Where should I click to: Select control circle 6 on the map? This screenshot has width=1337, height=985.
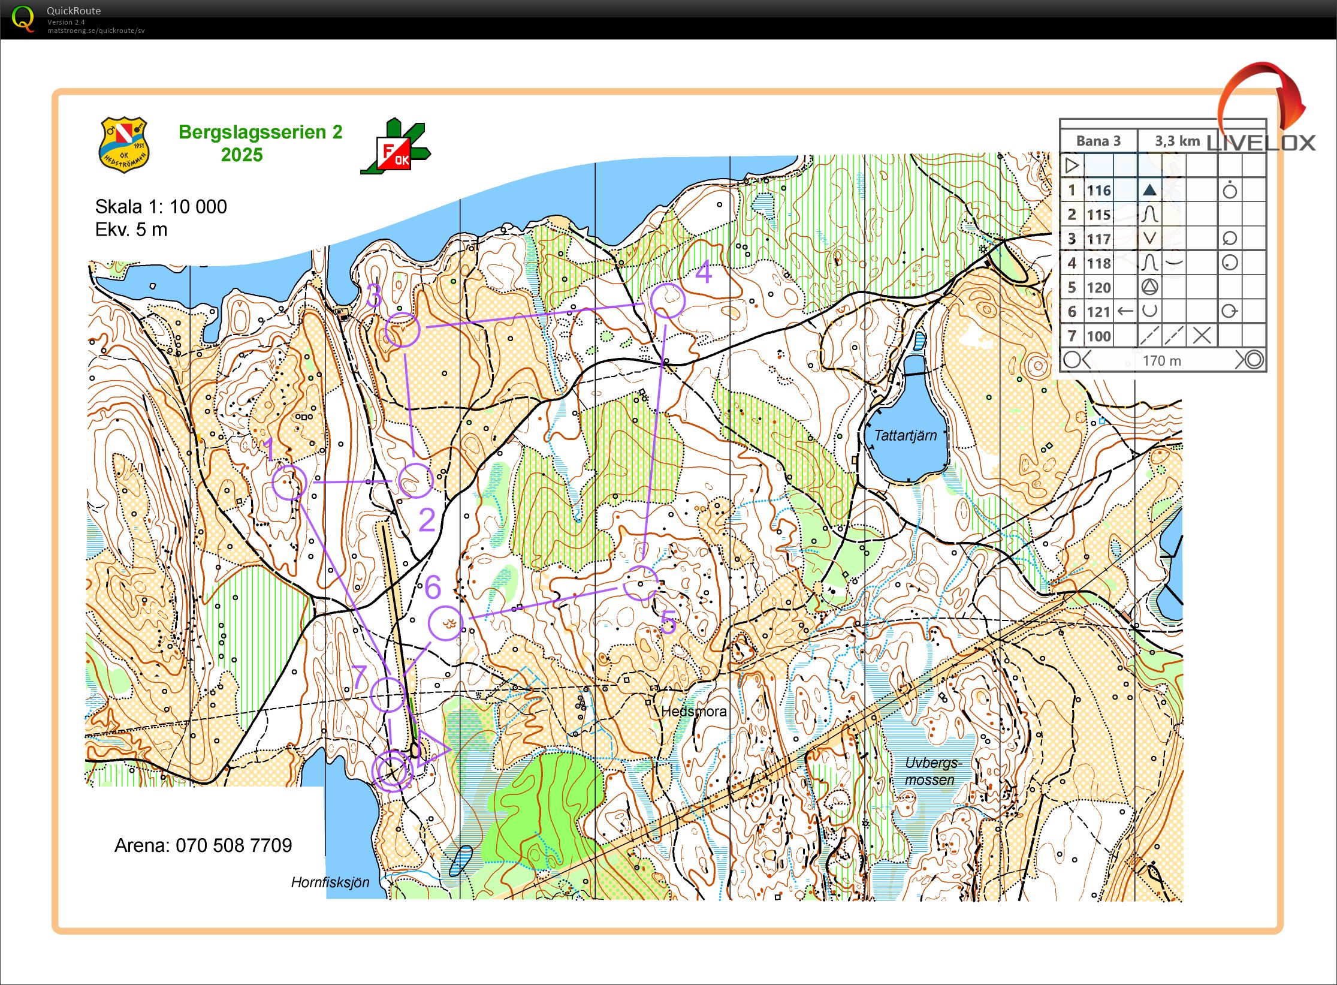tap(445, 623)
